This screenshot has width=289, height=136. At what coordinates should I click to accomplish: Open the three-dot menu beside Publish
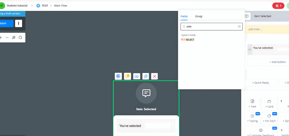pyautogui.click(x=19, y=23)
